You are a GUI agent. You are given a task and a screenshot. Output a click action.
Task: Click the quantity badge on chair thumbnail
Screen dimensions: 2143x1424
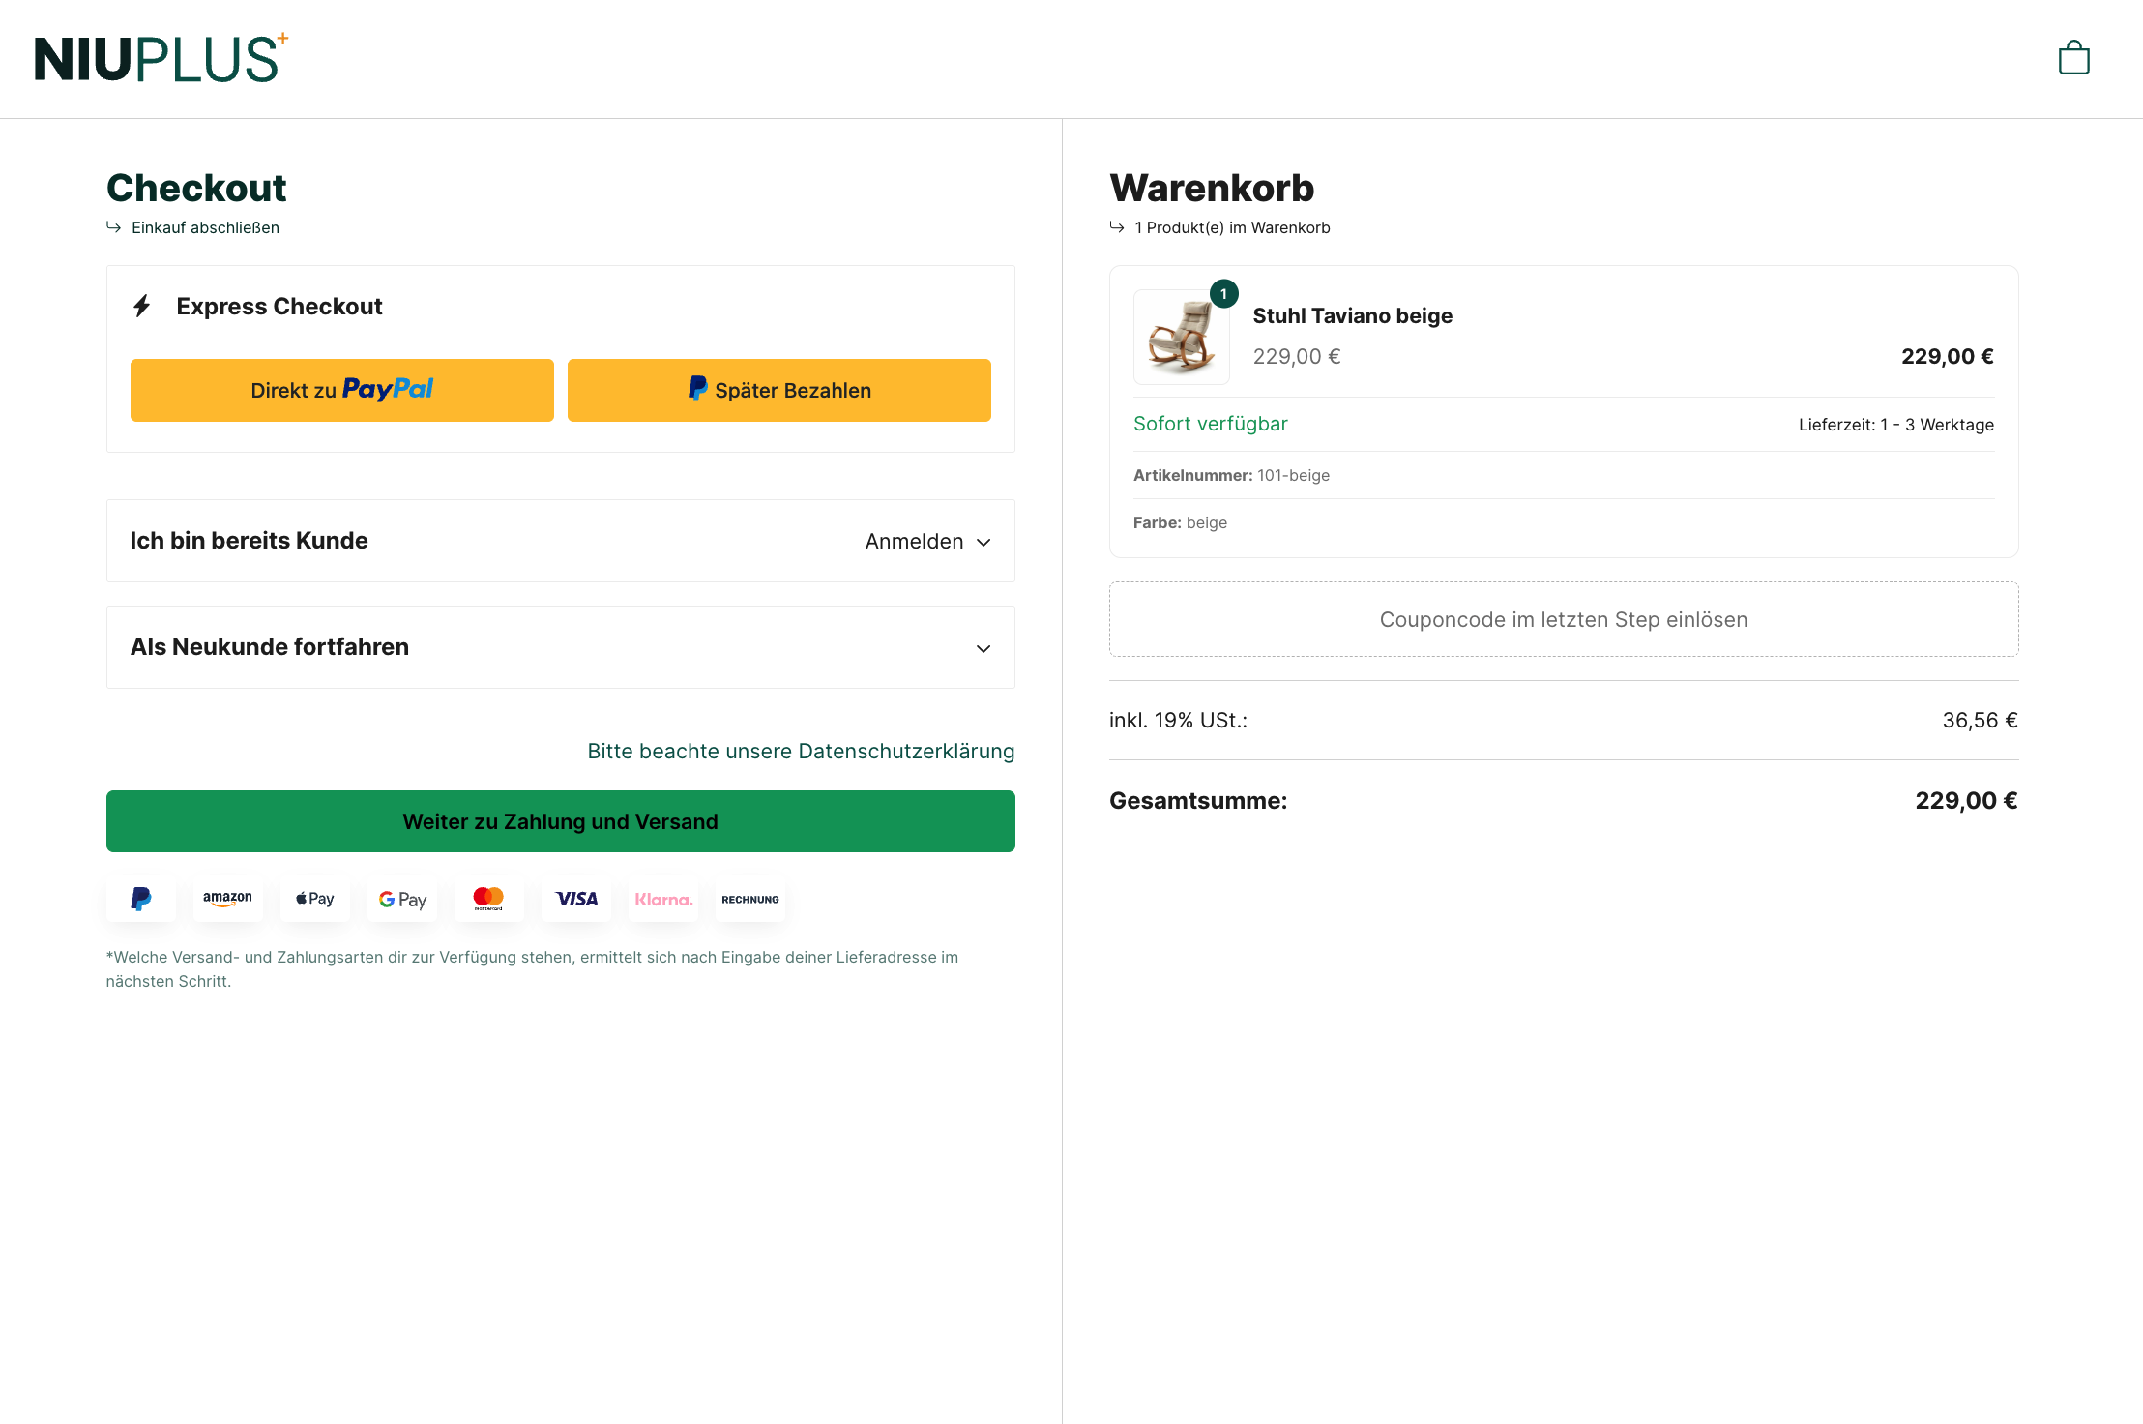pos(1224,294)
